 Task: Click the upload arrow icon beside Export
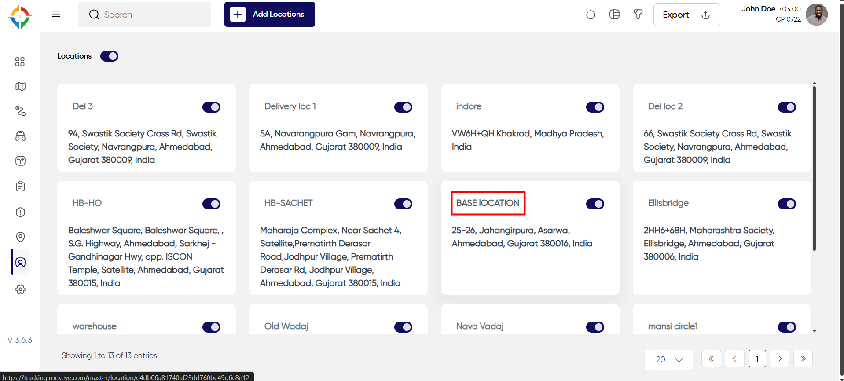click(x=705, y=15)
